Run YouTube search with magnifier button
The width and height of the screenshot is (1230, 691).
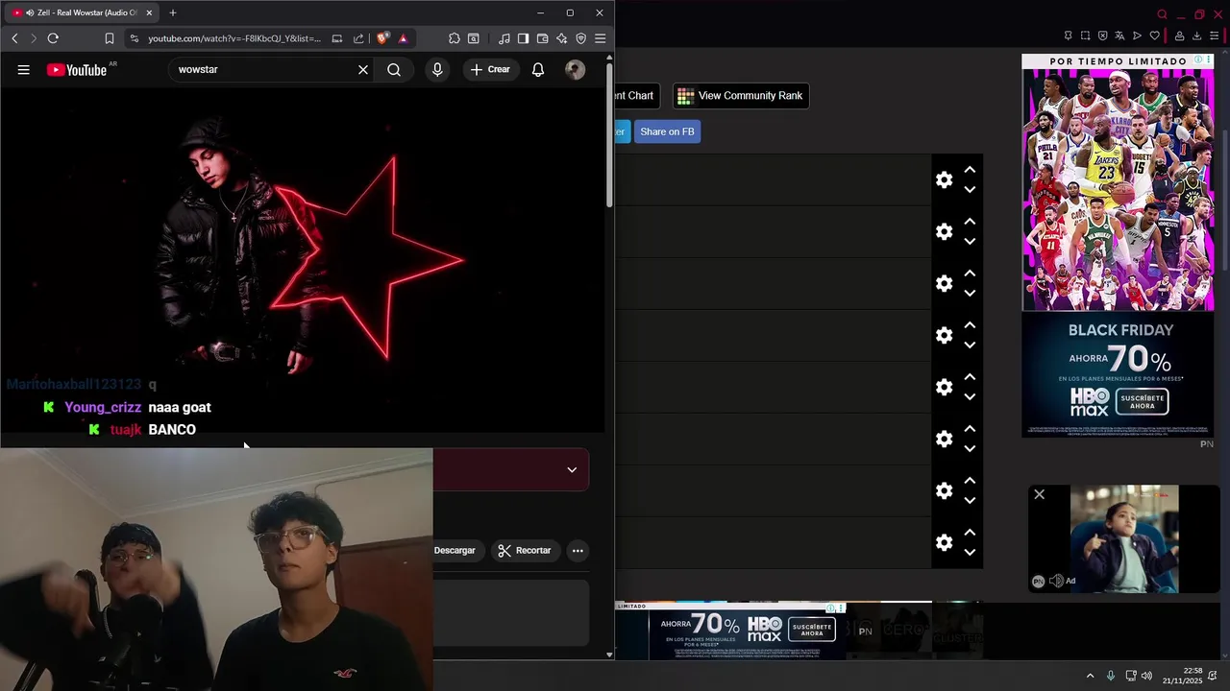pos(394,69)
